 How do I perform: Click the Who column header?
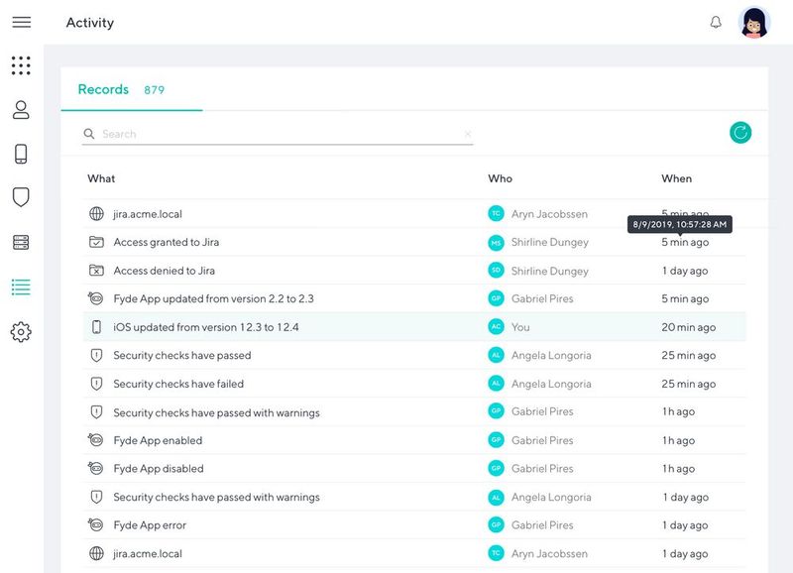tap(501, 178)
